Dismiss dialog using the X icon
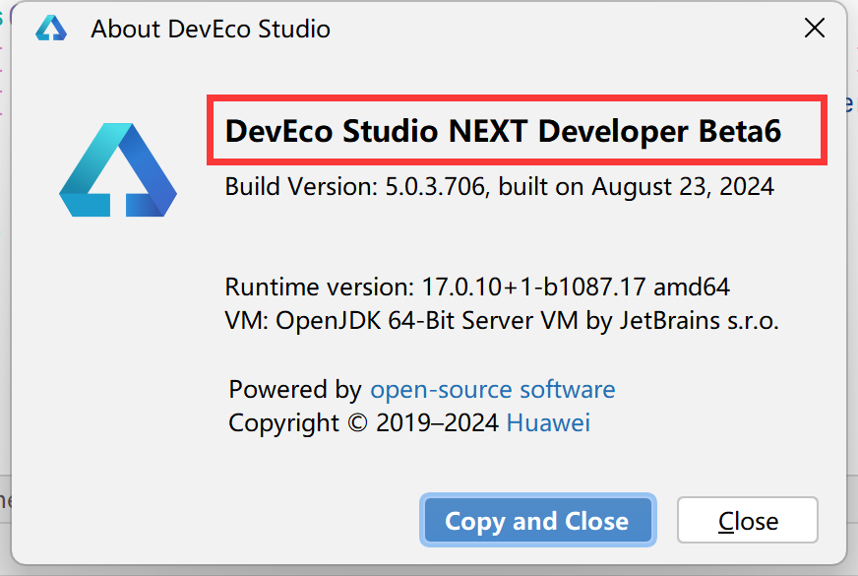Viewport: 858px width, 576px height. click(x=815, y=28)
